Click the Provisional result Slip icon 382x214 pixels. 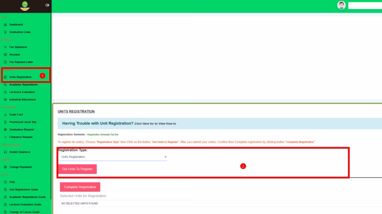pos(5,122)
